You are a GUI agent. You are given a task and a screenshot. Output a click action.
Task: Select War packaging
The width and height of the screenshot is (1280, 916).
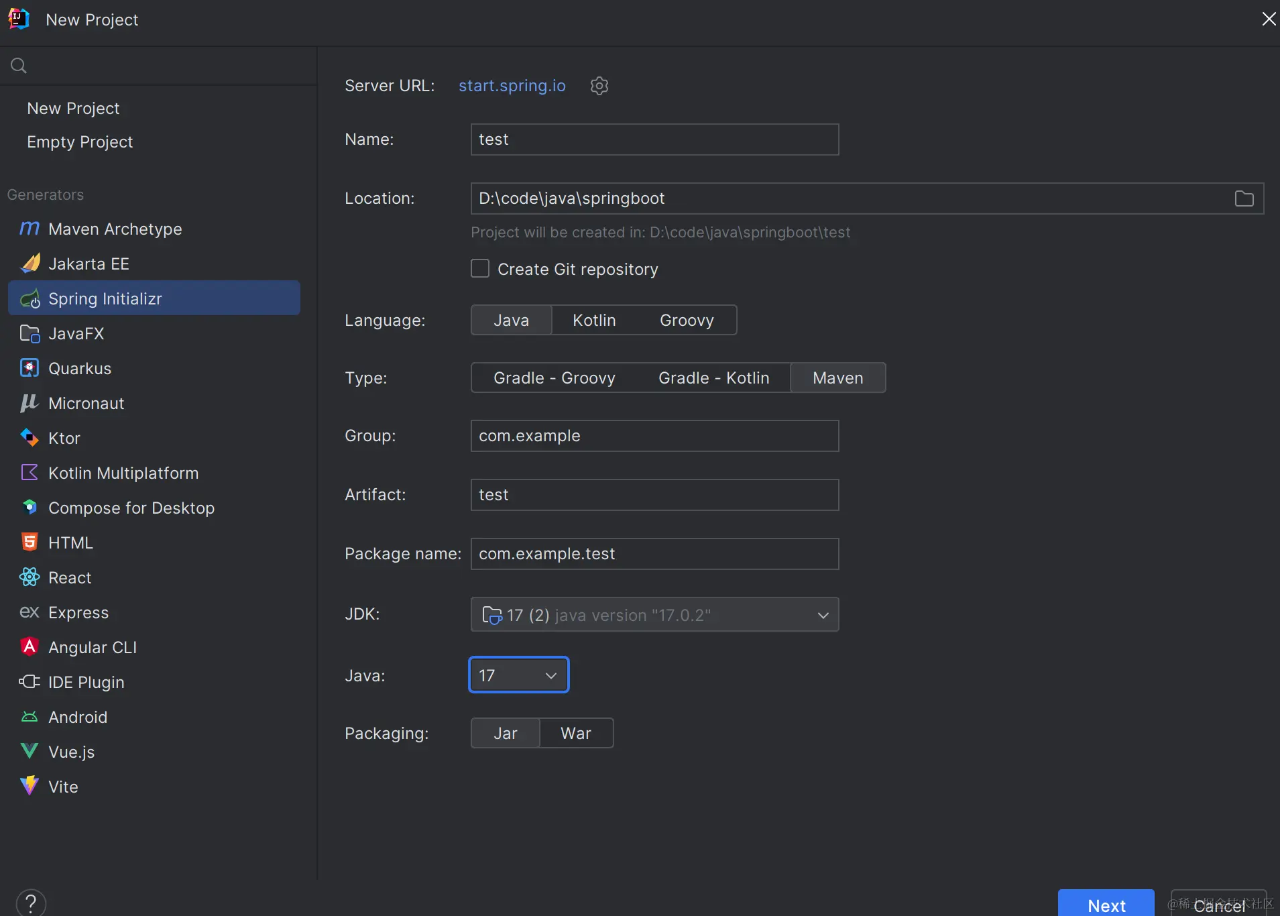576,734
